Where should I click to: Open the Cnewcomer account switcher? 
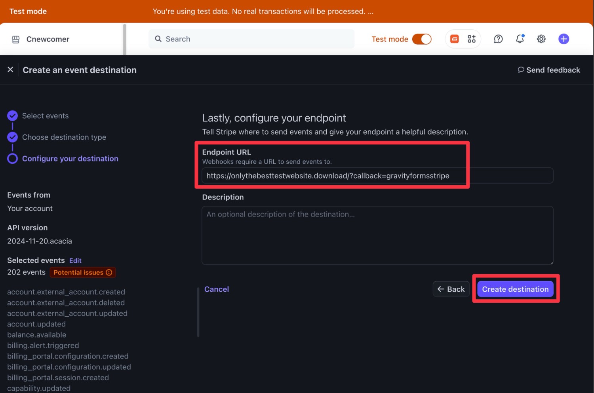[x=41, y=39]
